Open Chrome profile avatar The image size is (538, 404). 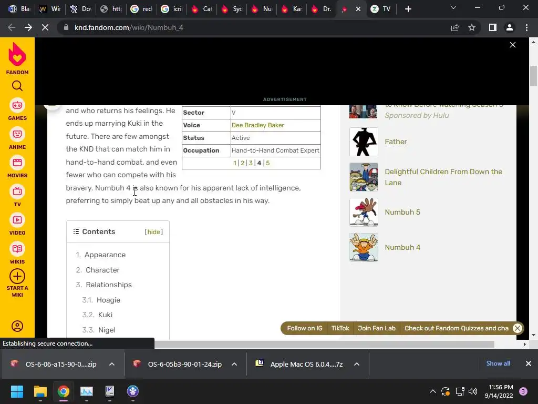510,27
